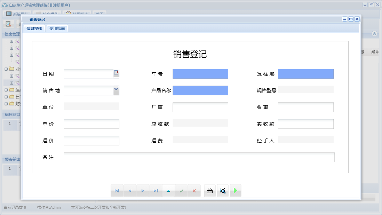The image size is (382, 215).
Task: Select the magnifier search icon in the sidebar
Action: point(8,24)
